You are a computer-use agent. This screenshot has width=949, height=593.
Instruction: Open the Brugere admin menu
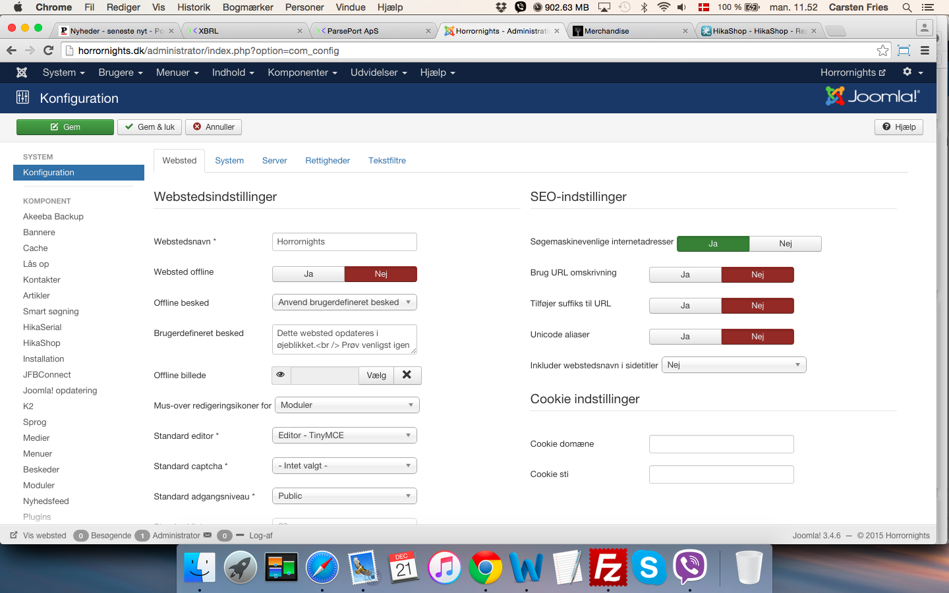tap(121, 72)
